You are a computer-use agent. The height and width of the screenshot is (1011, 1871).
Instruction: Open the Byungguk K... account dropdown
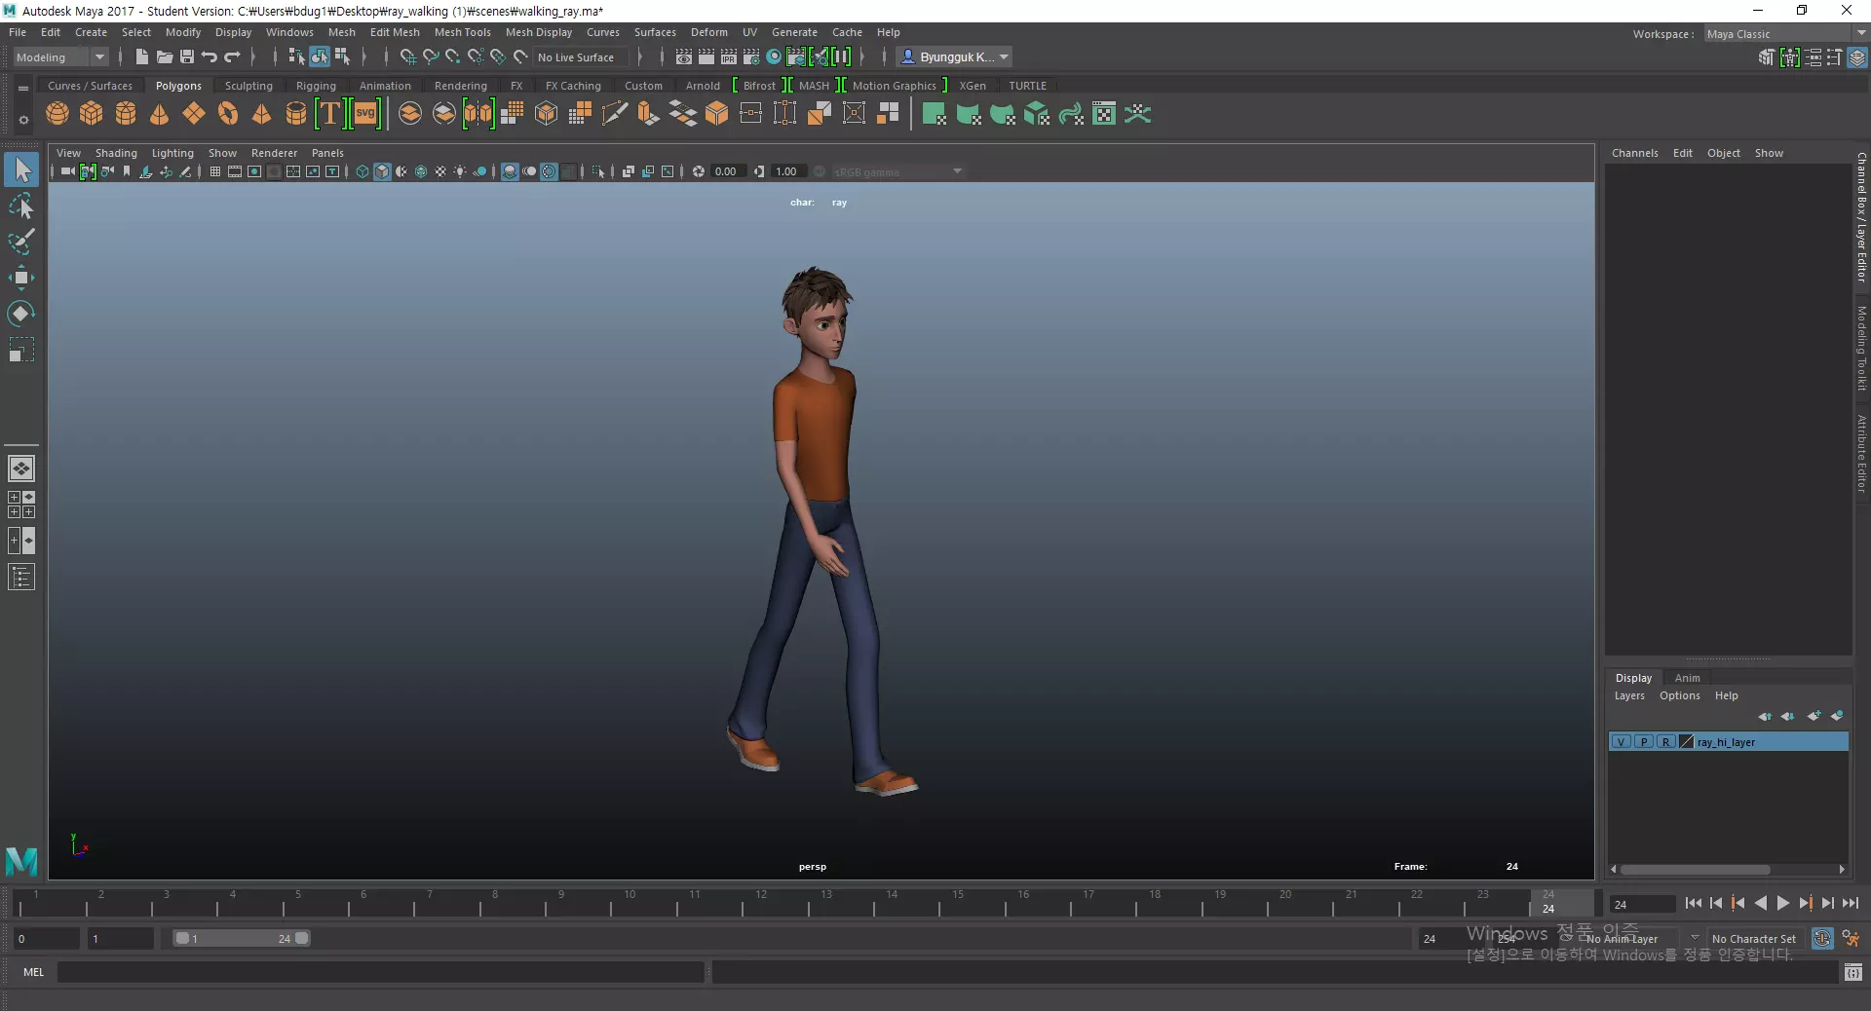[x=954, y=57]
